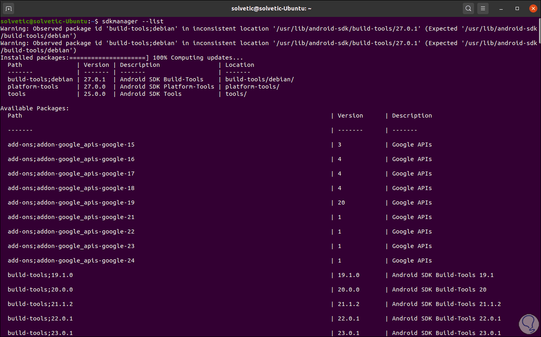
Task: Click the installed version 27.0.0
Action: [x=94, y=87]
